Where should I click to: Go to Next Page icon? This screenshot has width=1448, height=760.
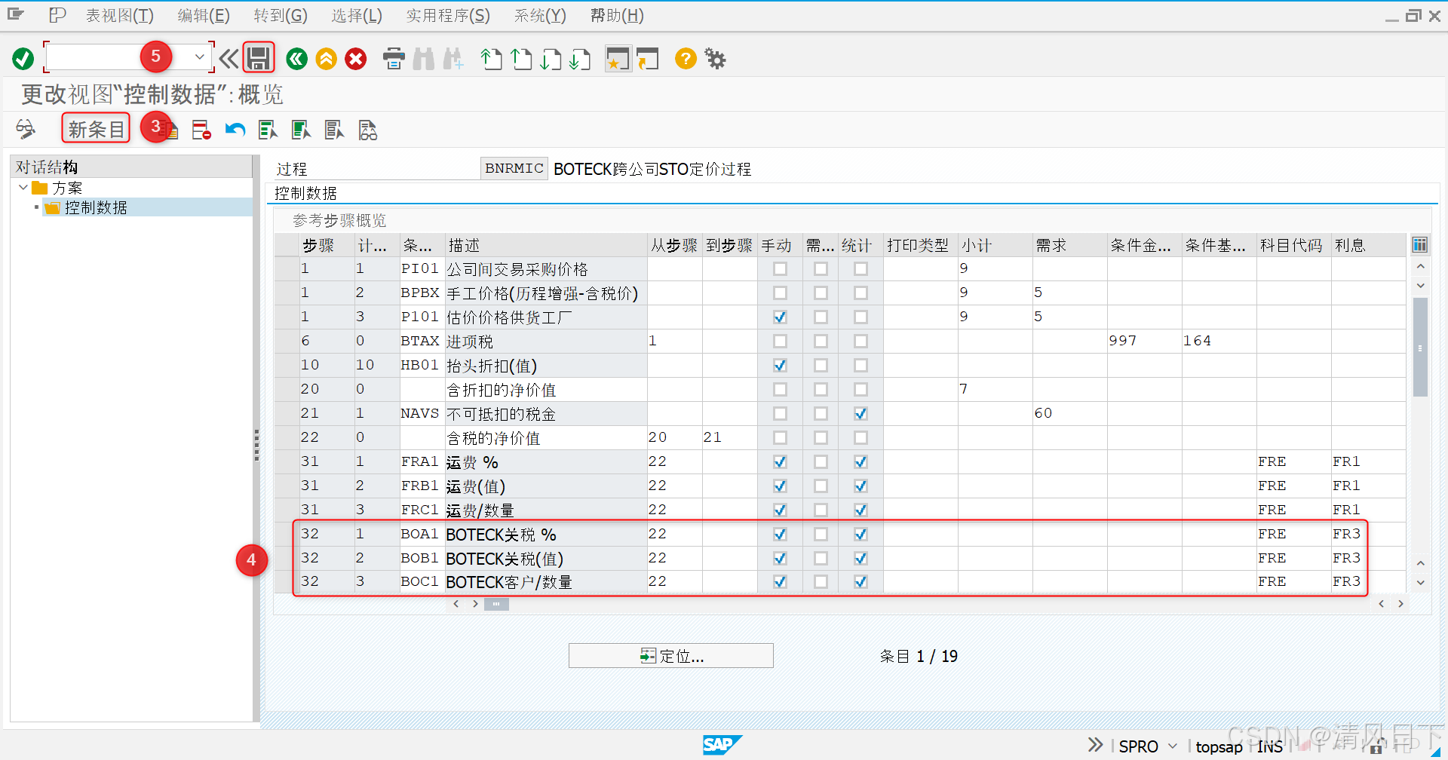click(x=551, y=59)
